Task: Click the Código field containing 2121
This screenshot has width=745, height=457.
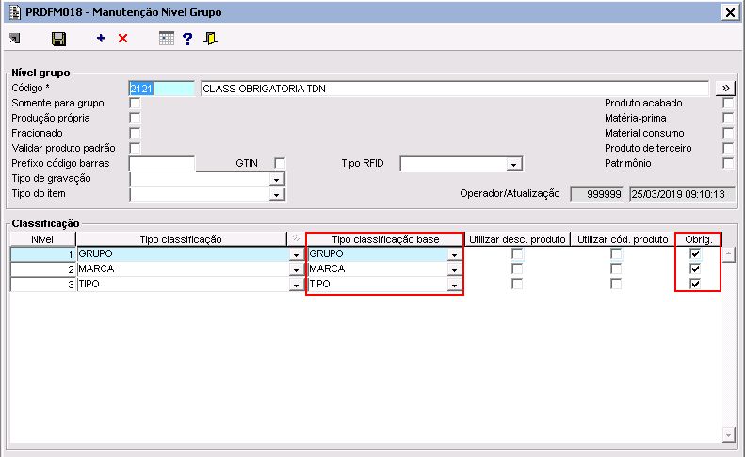Action: 162,89
